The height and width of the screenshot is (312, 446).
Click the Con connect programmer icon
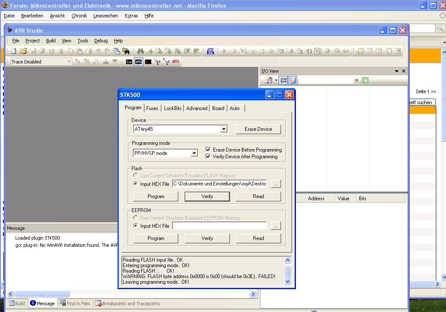(x=129, y=61)
